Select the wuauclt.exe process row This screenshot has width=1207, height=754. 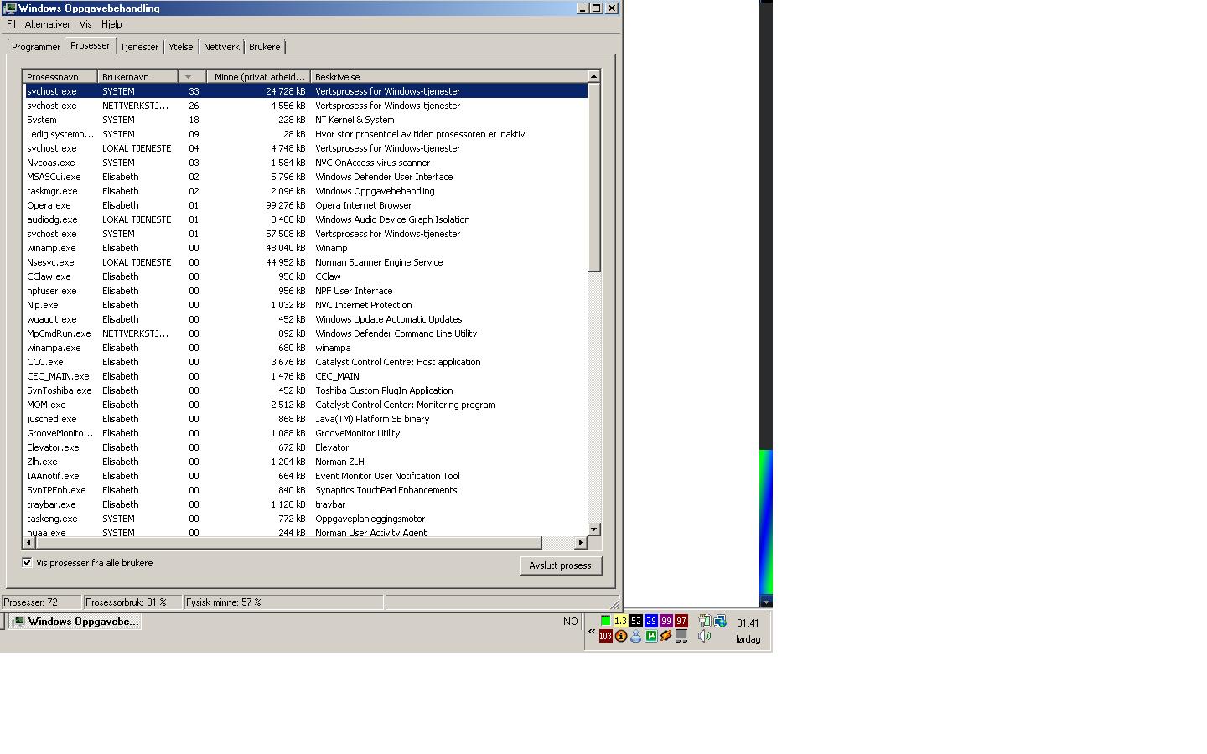[x=305, y=319]
